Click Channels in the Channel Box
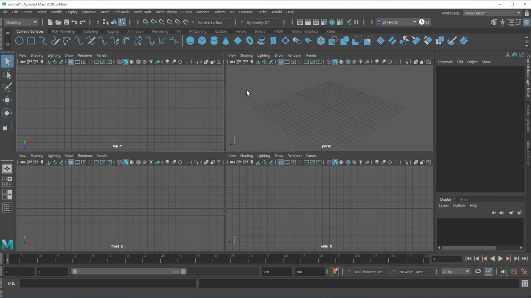The image size is (531, 298). tap(445, 62)
